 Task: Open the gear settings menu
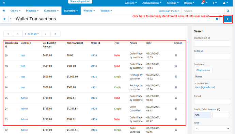218,19
